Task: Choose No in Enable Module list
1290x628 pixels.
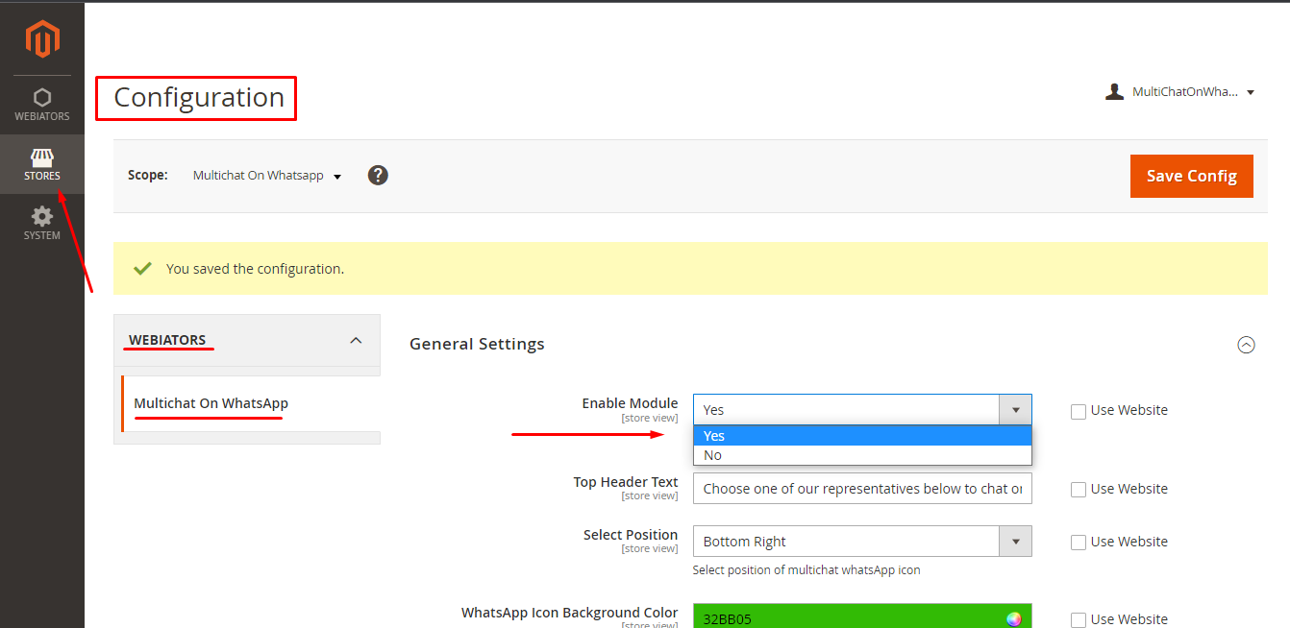Action: pyautogui.click(x=862, y=455)
